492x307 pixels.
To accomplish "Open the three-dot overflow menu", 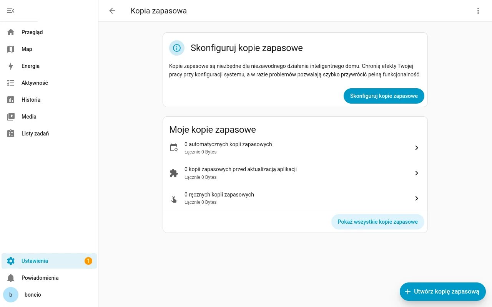I will [x=478, y=11].
